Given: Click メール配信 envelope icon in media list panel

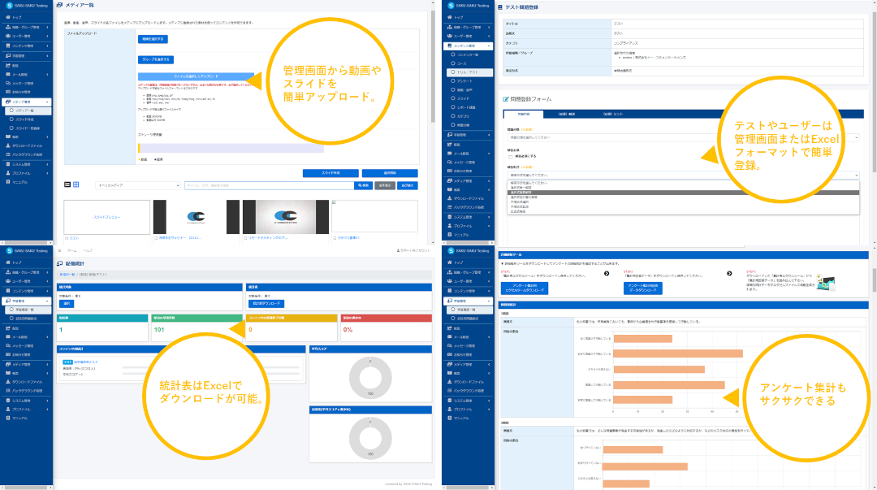Looking at the screenshot, I should 8,74.
